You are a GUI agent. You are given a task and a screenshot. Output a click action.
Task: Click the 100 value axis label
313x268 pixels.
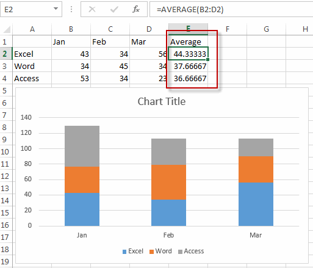pyautogui.click(x=26, y=148)
